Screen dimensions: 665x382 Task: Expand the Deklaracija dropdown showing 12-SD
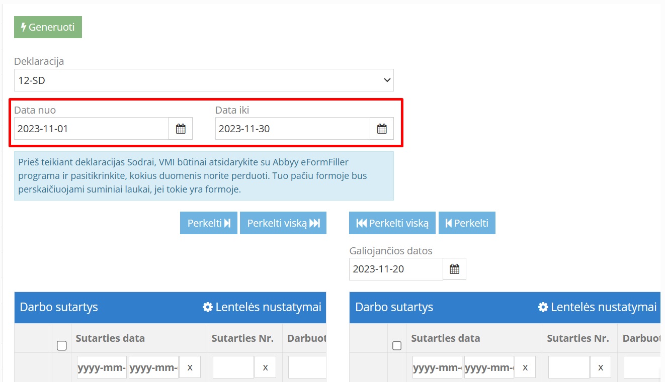tap(204, 80)
